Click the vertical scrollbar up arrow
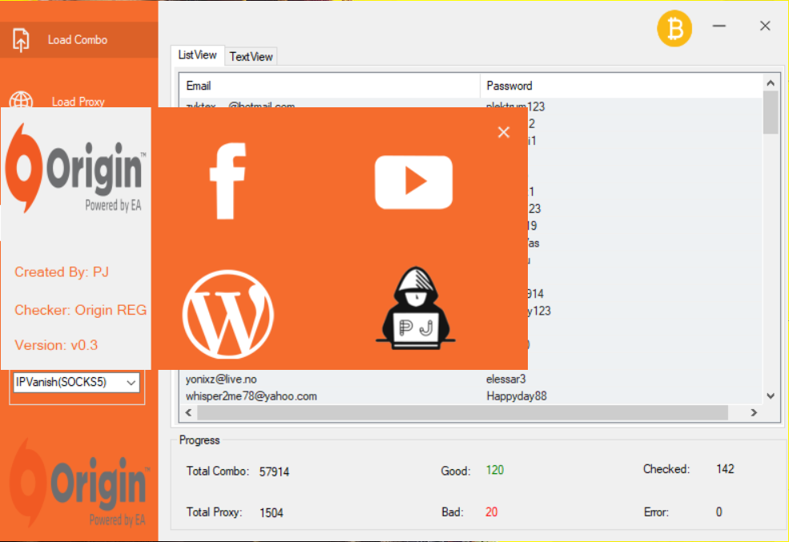Image resolution: width=789 pixels, height=542 pixels. (x=771, y=83)
